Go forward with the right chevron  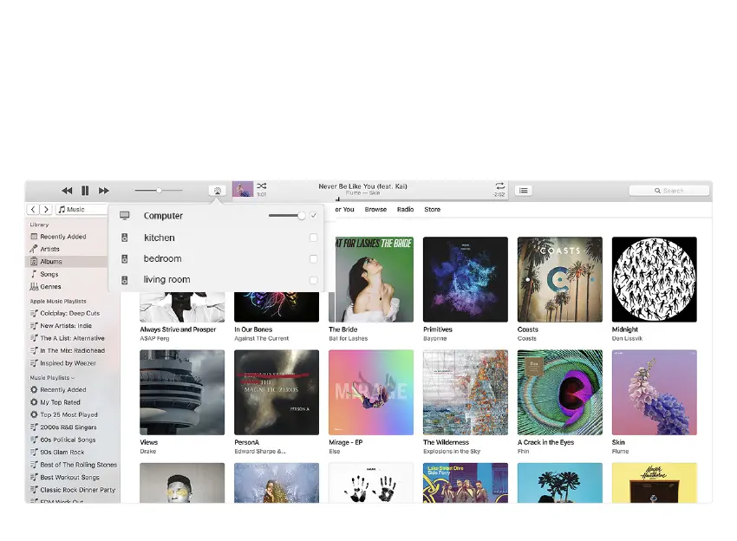[46, 209]
